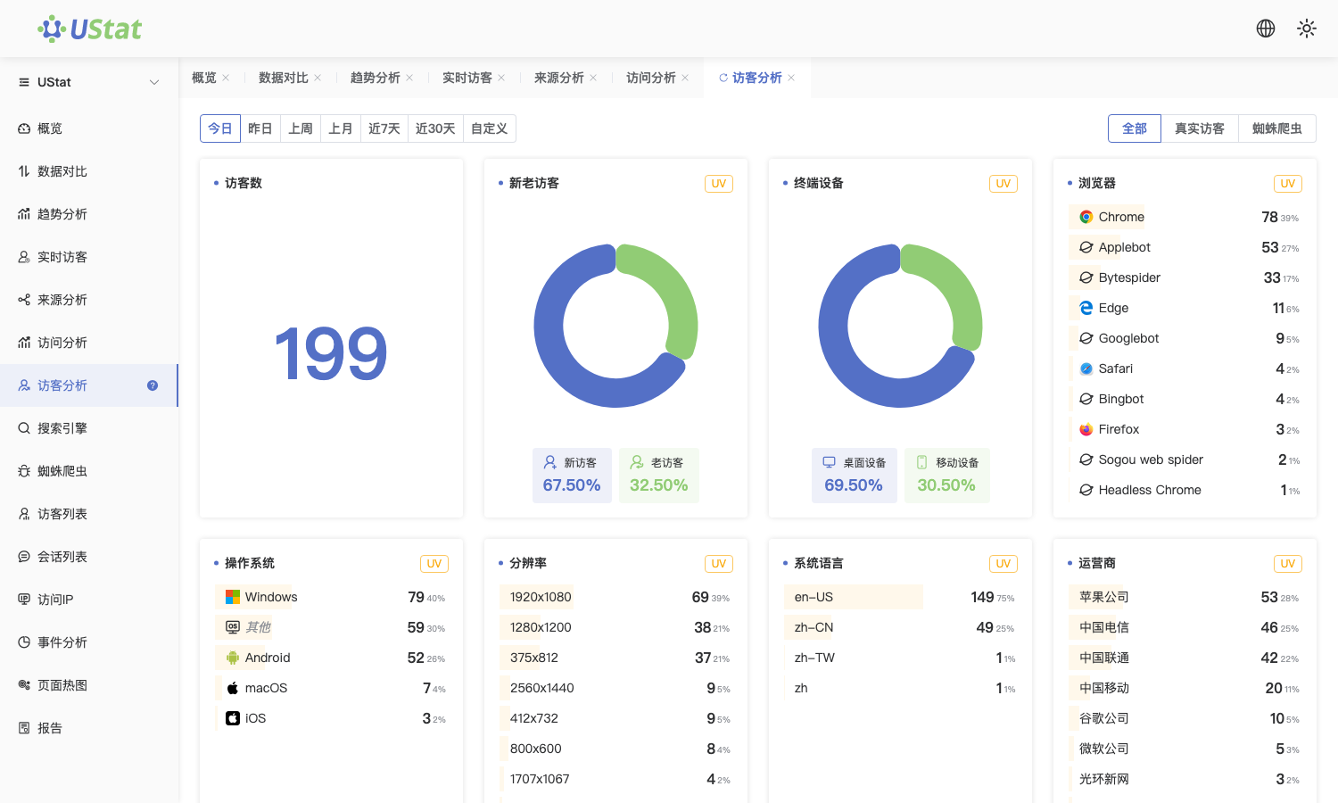Viewport: 1338px width, 803px height.
Task: Click the Safari browser row icon
Action: tap(1086, 368)
